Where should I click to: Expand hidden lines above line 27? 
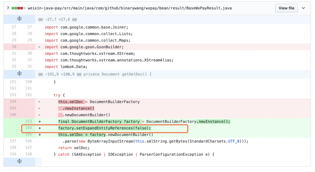pyautogui.click(x=19, y=19)
